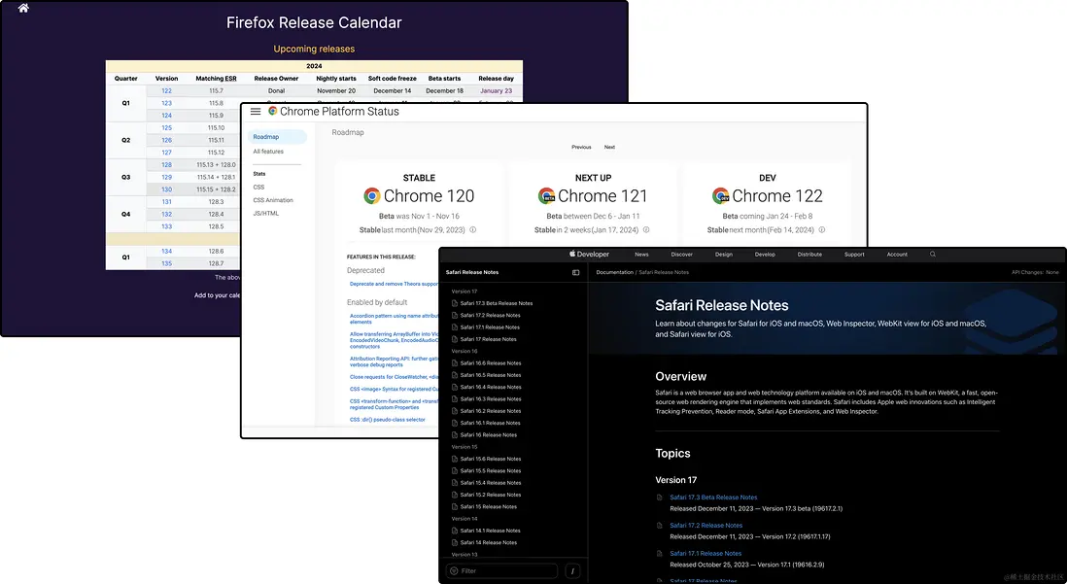Open Close requests for CloseWatcher link
This screenshot has height=584, width=1067.
(x=394, y=377)
